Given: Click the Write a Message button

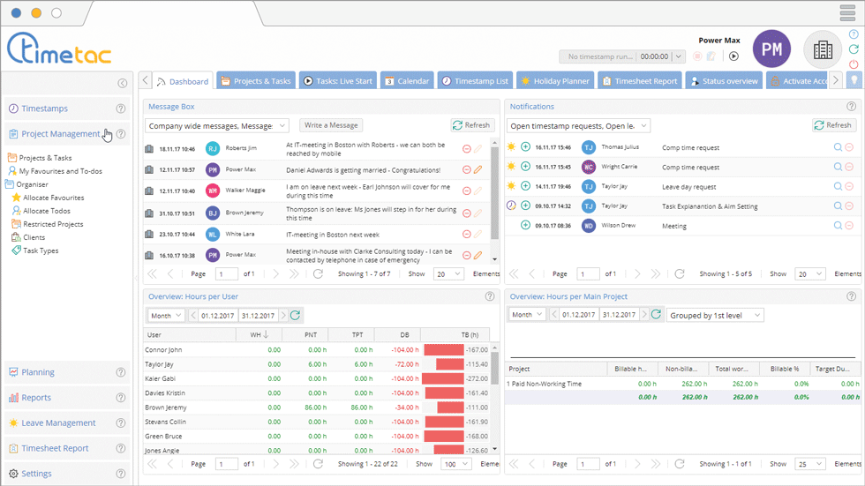Looking at the screenshot, I should (331, 125).
